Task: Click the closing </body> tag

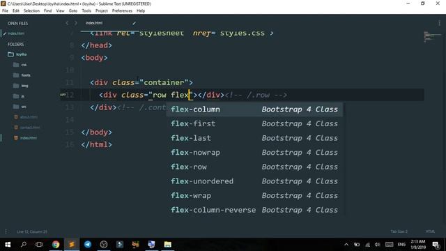Action: click(x=96, y=132)
